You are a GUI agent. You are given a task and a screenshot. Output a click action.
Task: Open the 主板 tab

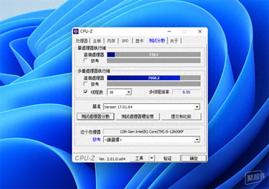pos(97,41)
